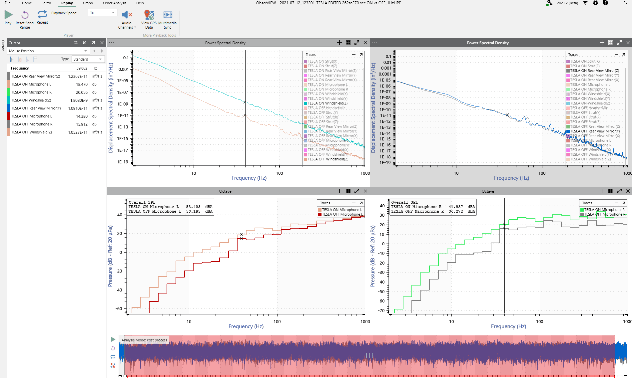Click the cursor flag icon in the Cursor panel
This screenshot has height=378, width=632.
(x=35, y=59)
